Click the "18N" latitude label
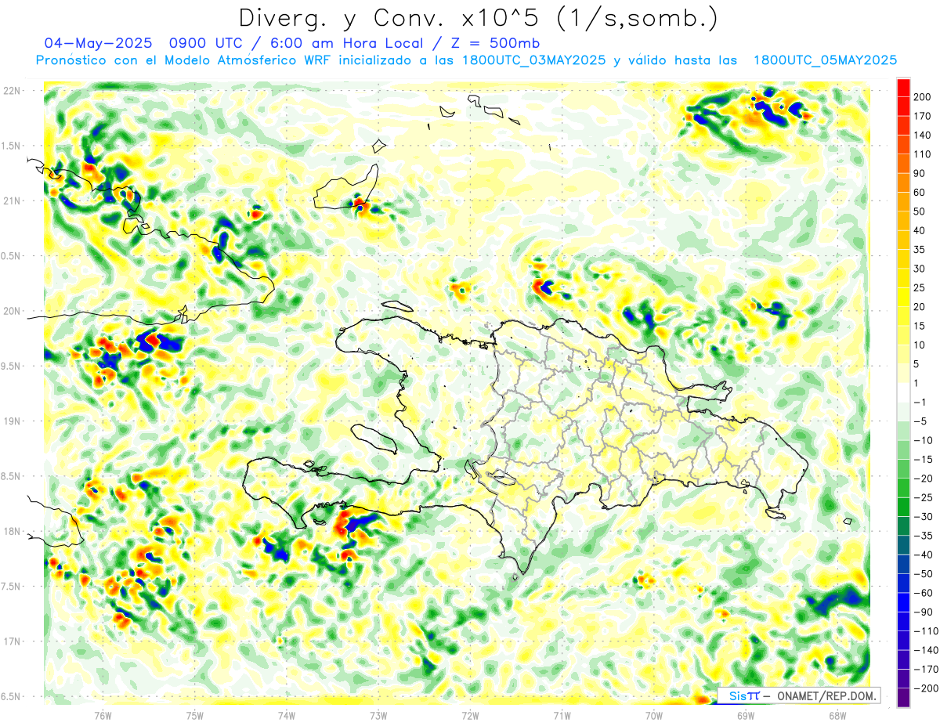 pyautogui.click(x=13, y=532)
